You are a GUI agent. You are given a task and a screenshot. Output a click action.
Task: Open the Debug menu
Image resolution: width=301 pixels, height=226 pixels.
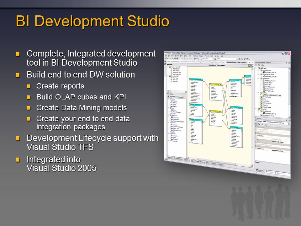(186, 56)
